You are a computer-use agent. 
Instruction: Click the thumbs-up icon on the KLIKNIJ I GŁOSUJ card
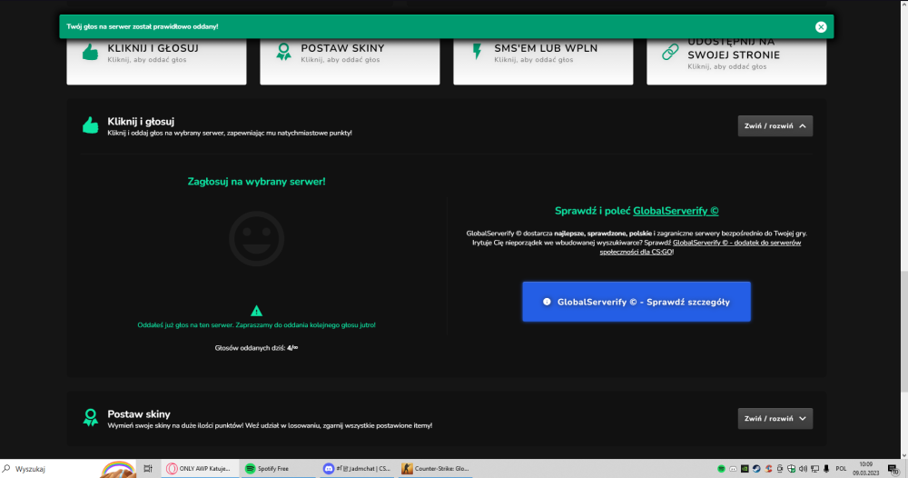point(90,52)
